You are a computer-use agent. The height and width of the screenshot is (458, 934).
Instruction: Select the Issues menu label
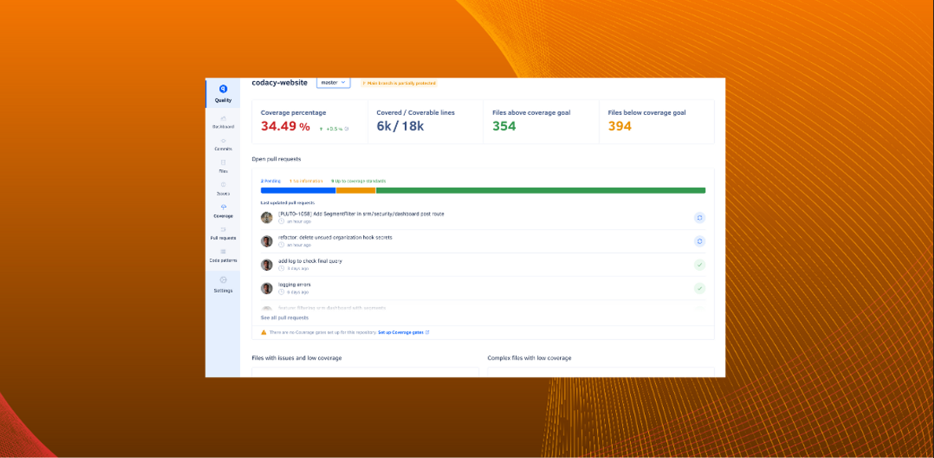(224, 194)
